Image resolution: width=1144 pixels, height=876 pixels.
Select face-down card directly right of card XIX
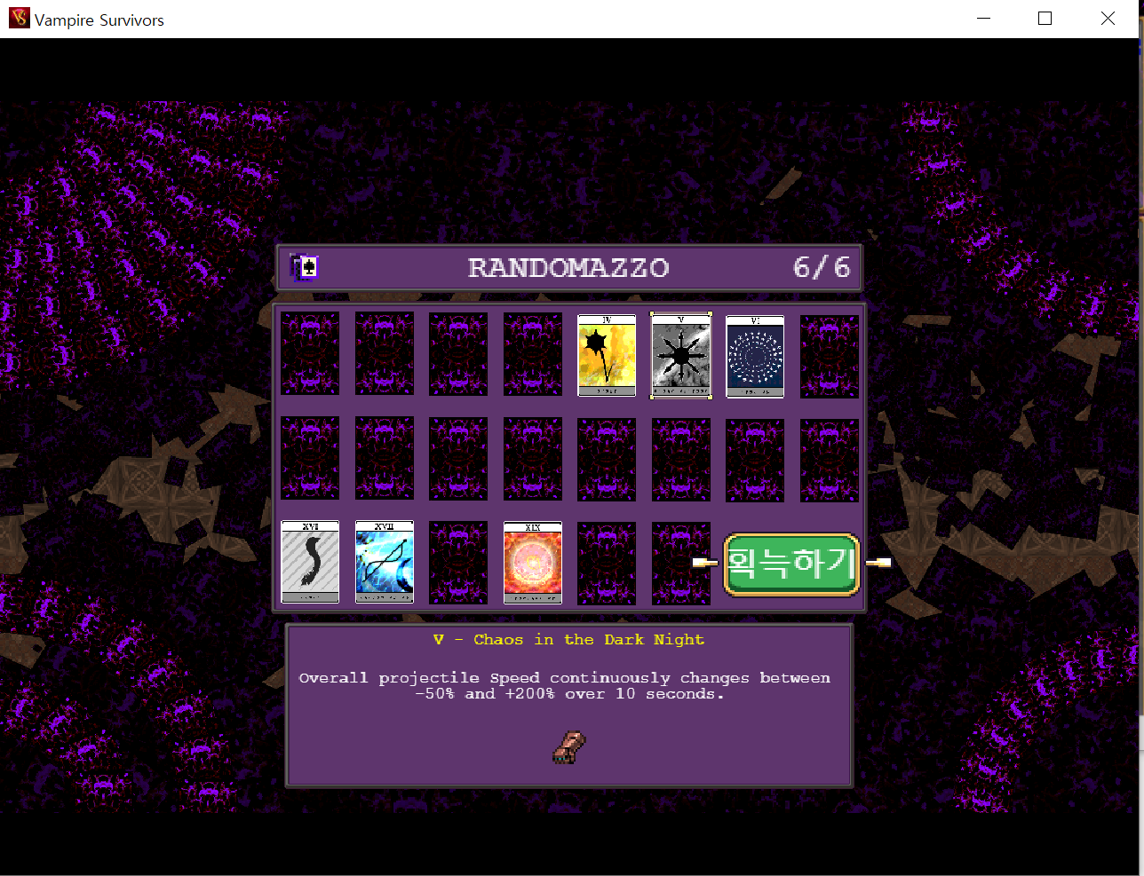pyautogui.click(x=607, y=563)
